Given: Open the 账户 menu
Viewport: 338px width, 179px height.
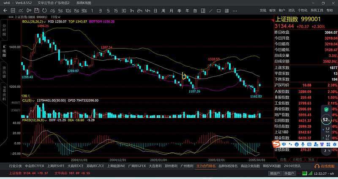Looking at the screenshot, I should coord(282,10).
